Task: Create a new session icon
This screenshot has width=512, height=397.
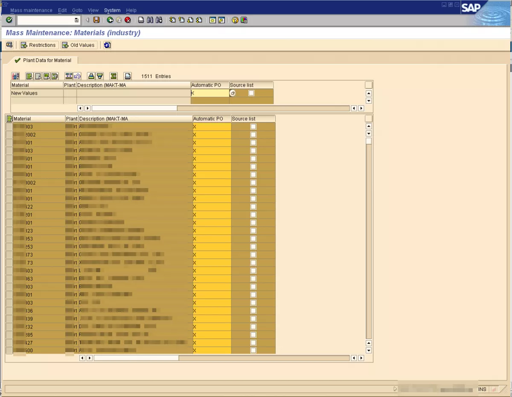Action: click(212, 20)
